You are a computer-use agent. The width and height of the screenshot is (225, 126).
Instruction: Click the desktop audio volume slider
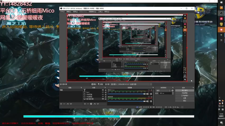point(127,101)
